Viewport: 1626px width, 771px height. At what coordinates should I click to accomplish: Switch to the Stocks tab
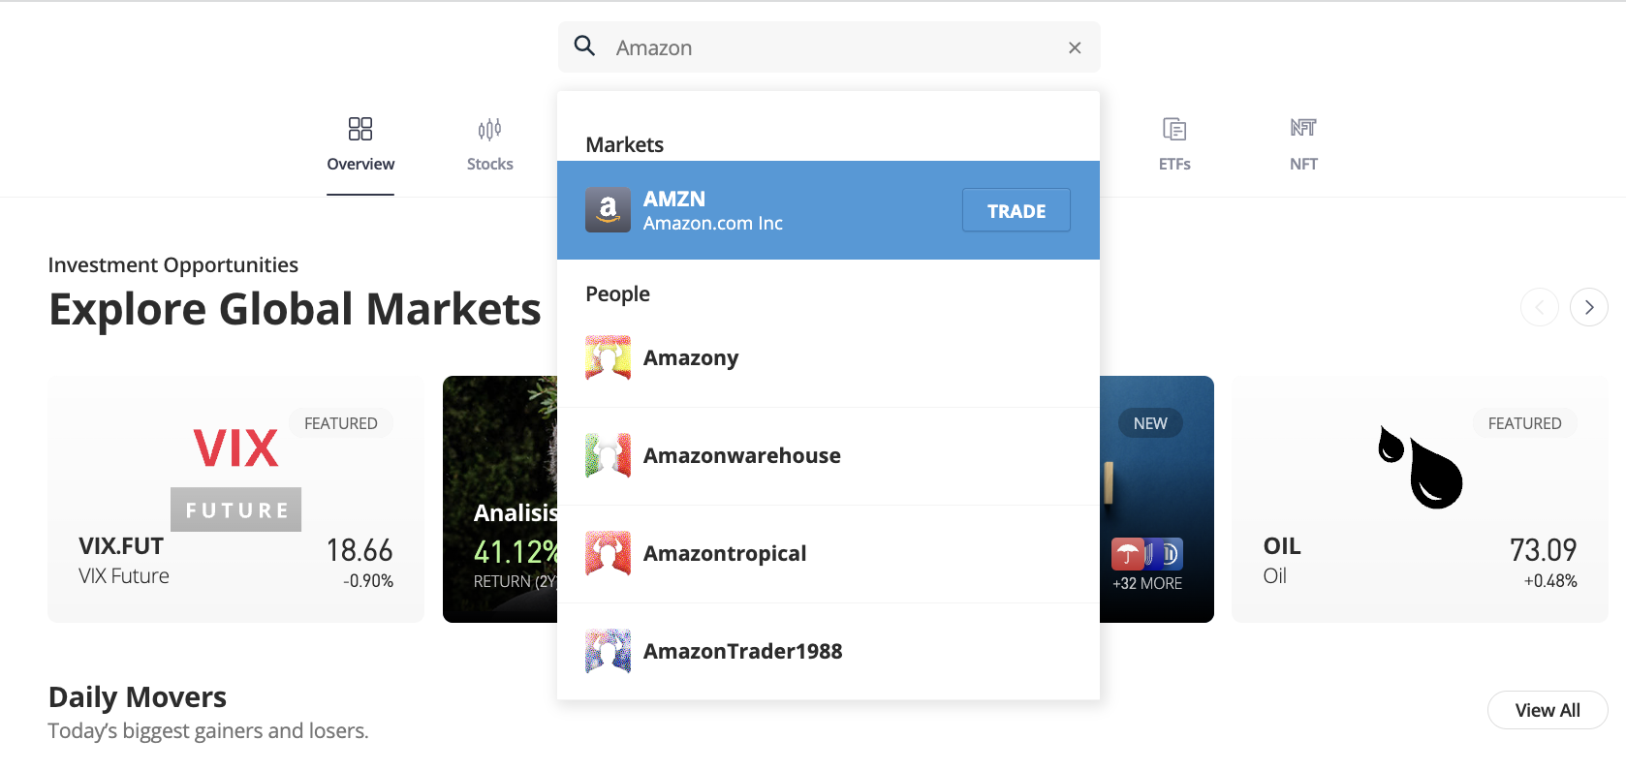tap(489, 144)
